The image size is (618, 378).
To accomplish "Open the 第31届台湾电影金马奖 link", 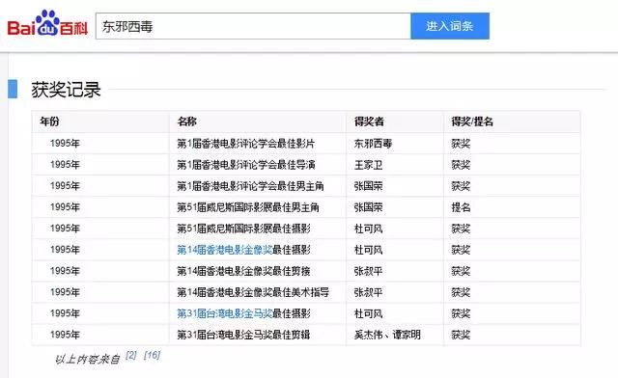I will point(224,313).
